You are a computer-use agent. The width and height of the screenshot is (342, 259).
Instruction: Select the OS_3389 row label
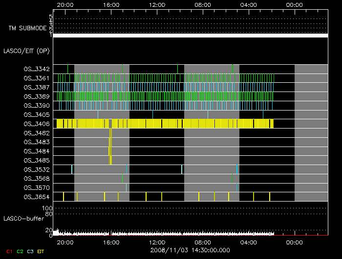37,96
